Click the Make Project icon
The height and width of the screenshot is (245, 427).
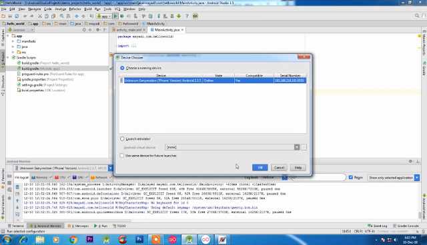pyautogui.click(x=91, y=16)
